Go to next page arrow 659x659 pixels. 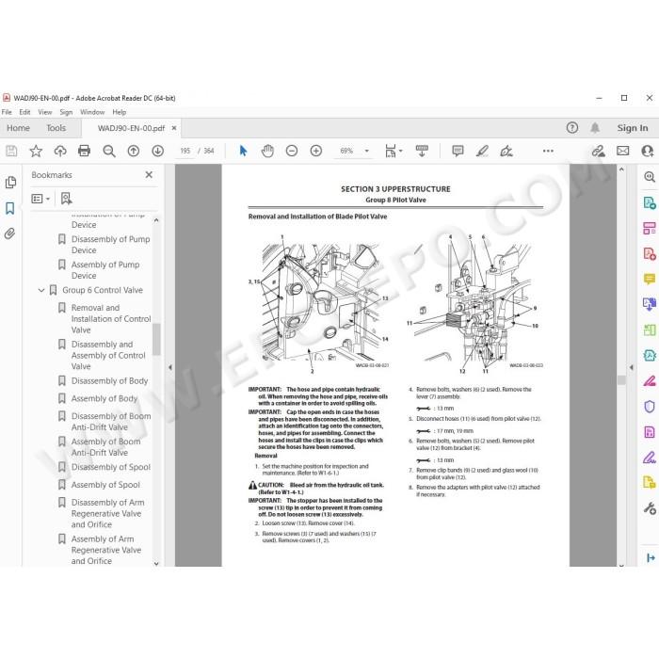click(x=157, y=151)
